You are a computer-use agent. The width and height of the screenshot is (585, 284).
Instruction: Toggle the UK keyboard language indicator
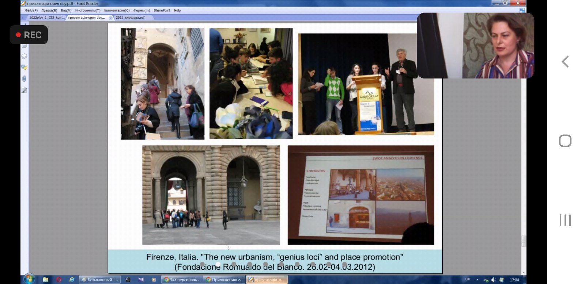coord(468,279)
